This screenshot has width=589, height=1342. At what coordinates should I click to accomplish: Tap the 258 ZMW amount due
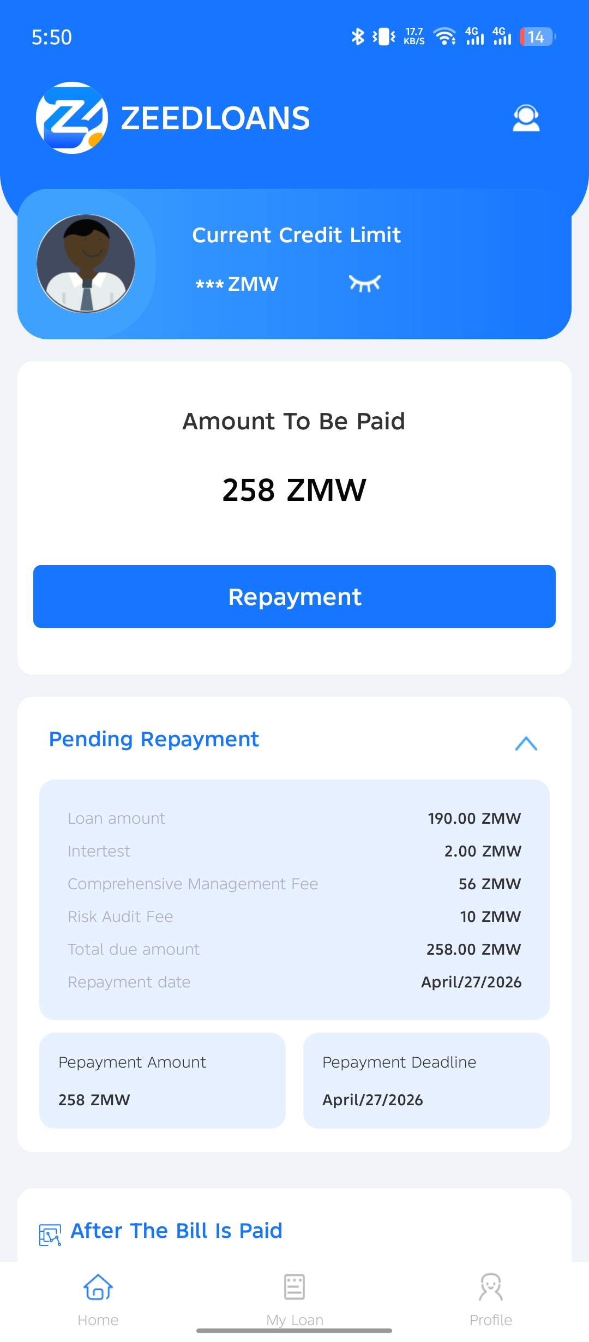pos(294,489)
